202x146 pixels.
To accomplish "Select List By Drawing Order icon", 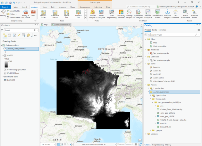I will click(x=5, y=35).
